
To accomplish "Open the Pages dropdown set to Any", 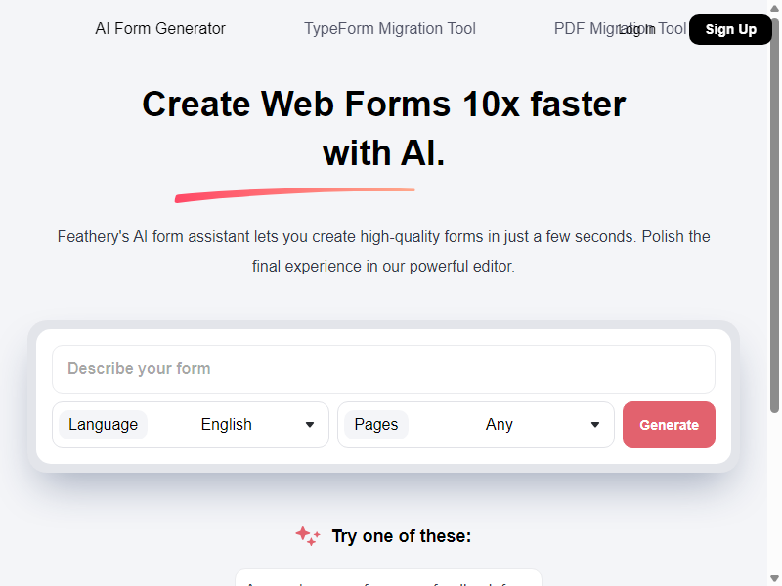I will coord(476,425).
